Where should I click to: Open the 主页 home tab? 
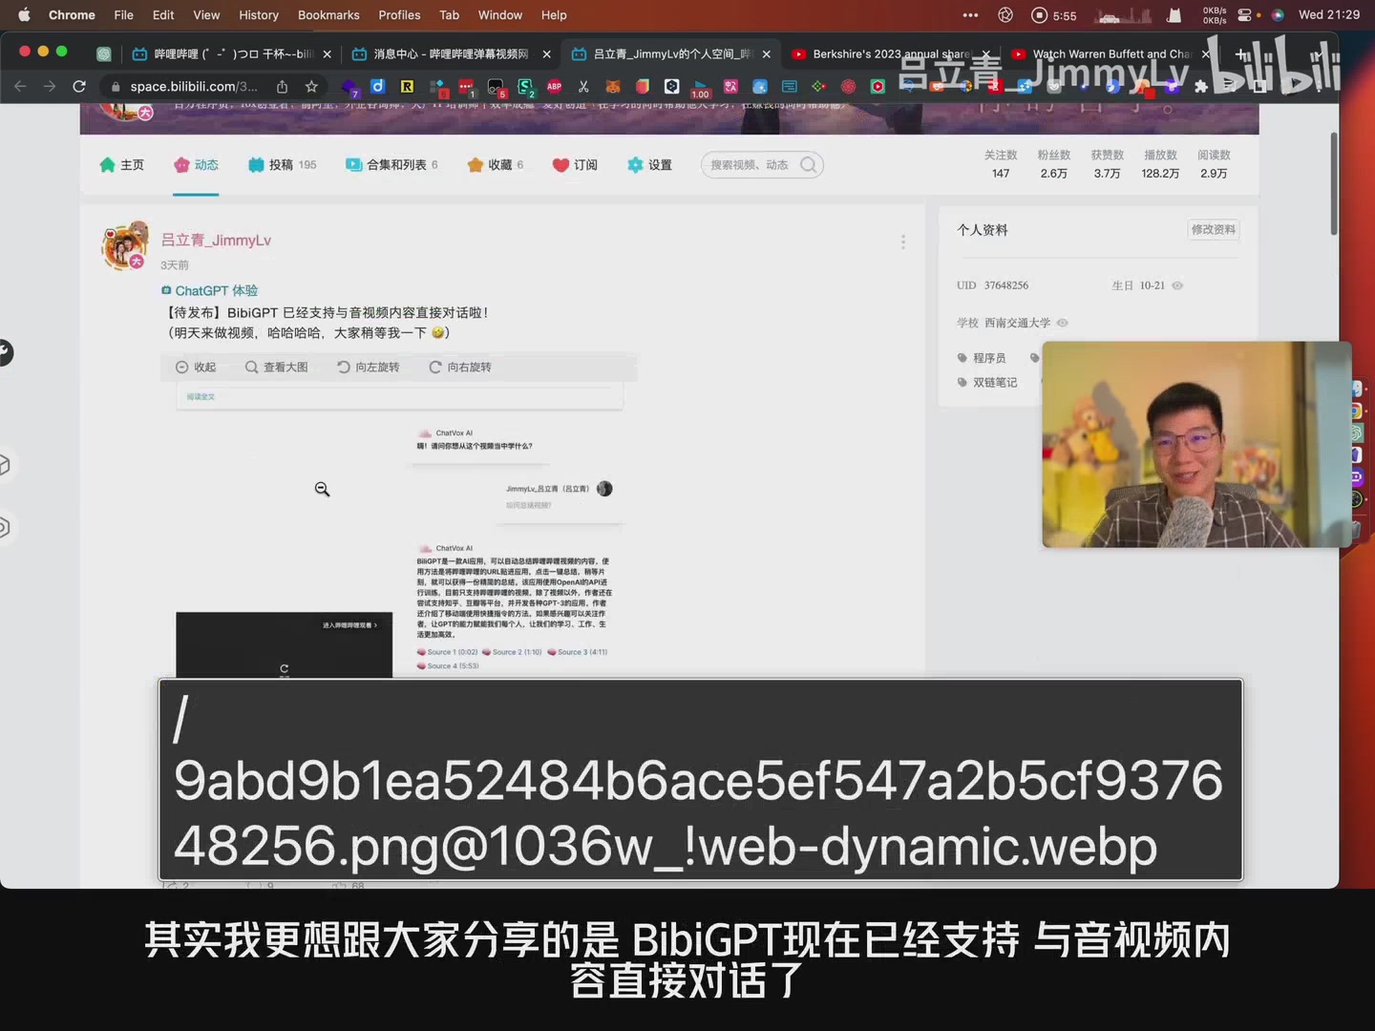[x=121, y=165]
